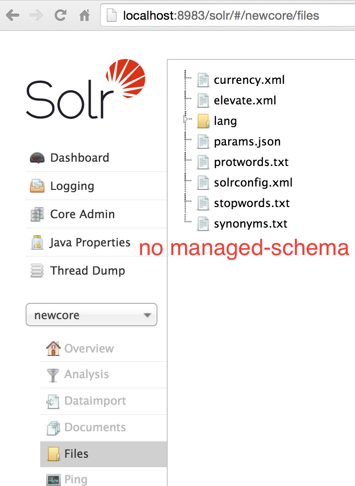Screen dimensions: 355x486
Task: Select the params.json file
Action: [247, 142]
